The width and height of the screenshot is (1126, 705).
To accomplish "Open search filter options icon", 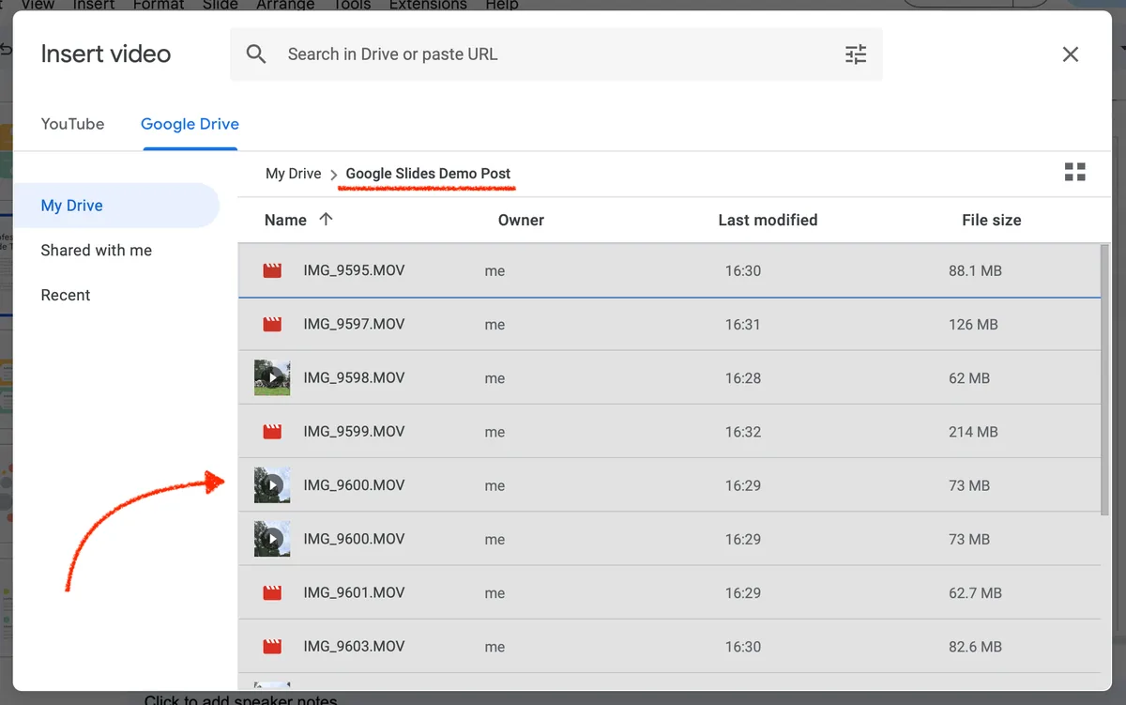I will click(856, 54).
